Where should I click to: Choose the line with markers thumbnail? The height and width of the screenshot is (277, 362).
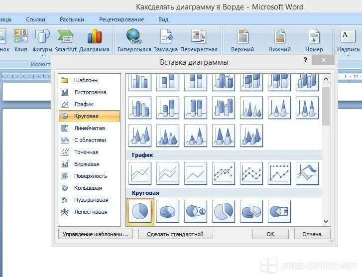(224, 173)
